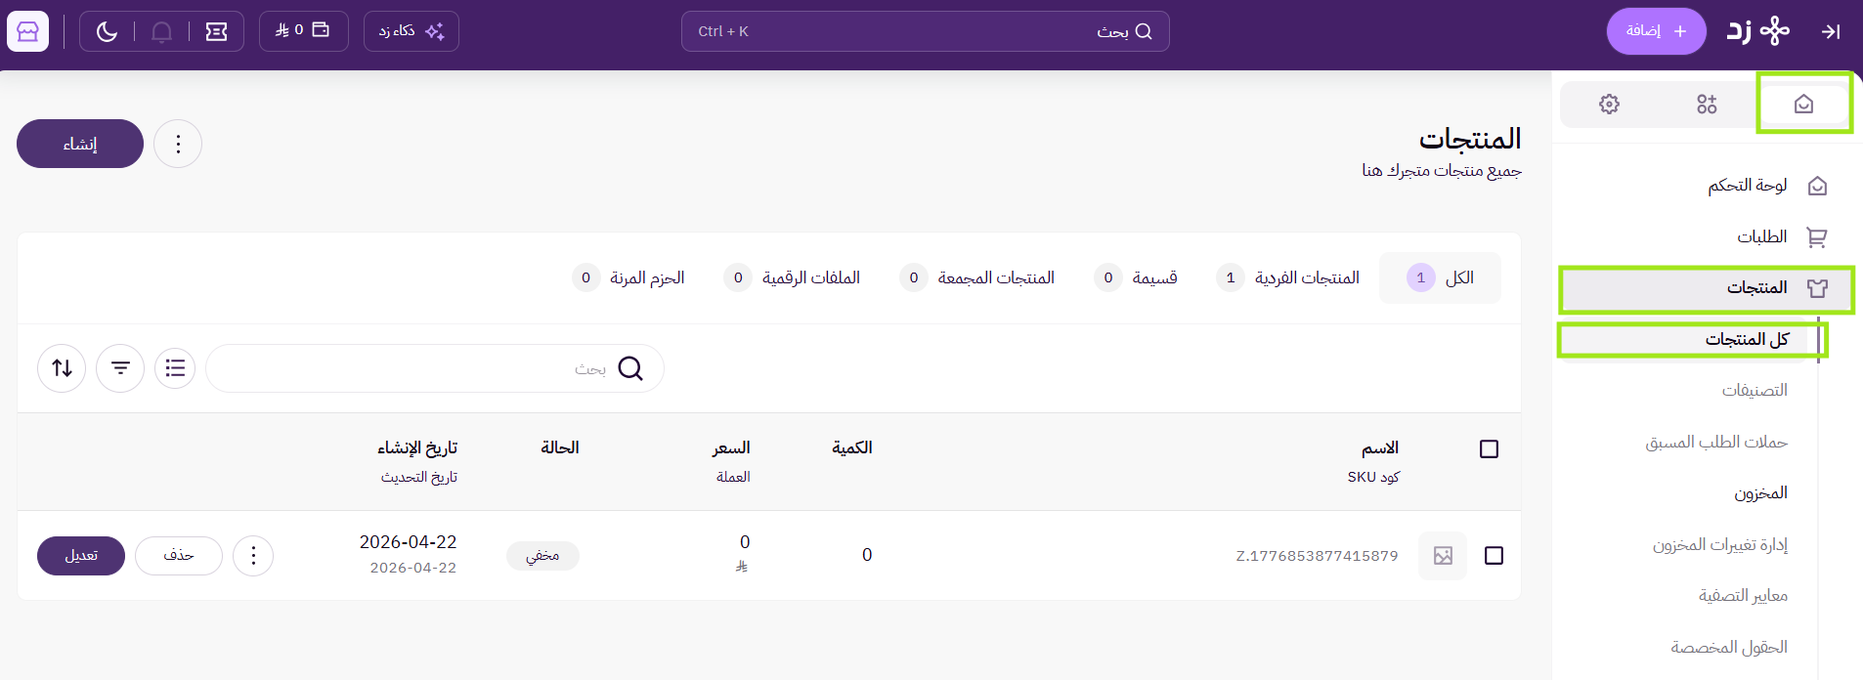The image size is (1863, 680).
Task: Switch to home sidebar tab
Action: pyautogui.click(x=1803, y=104)
